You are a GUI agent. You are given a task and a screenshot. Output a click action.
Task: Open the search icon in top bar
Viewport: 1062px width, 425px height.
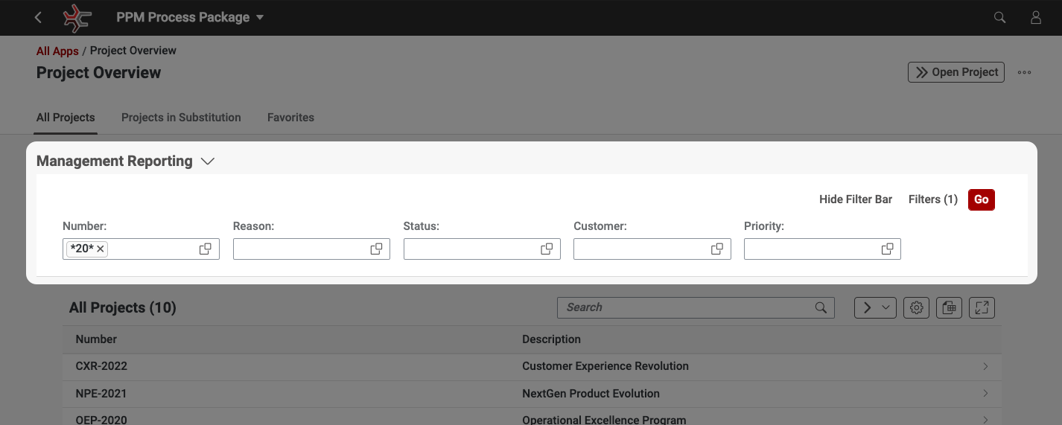[x=1000, y=17]
